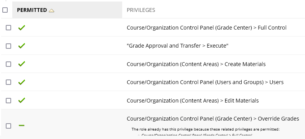Click Override Grades privilege text
This screenshot has width=305, height=139.
point(213,119)
